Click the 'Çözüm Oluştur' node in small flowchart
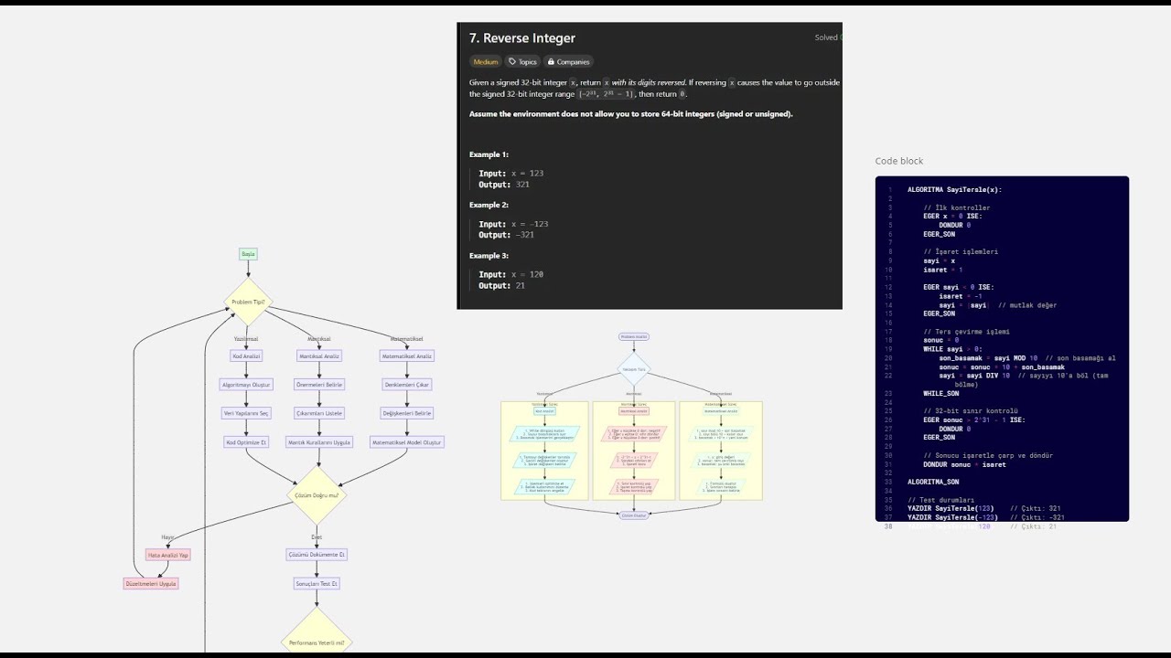1171x658 pixels. (x=633, y=515)
